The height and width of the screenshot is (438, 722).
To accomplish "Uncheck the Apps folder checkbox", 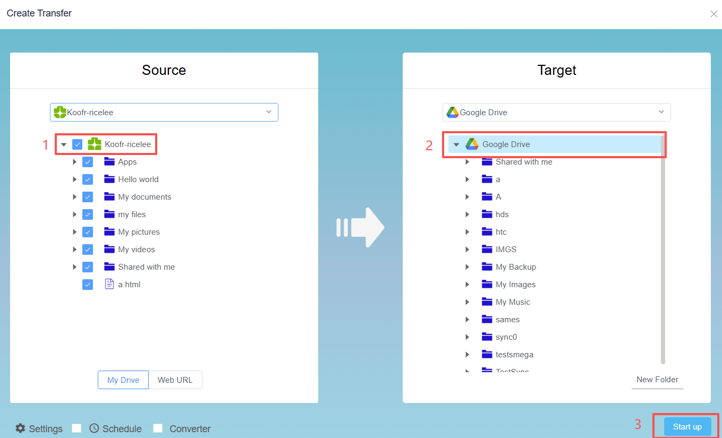I will (88, 161).
